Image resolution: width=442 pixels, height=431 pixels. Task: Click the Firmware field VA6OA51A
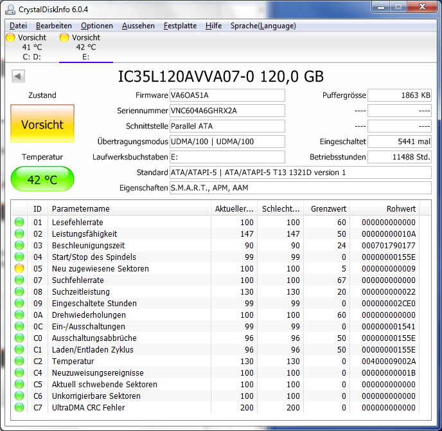[227, 95]
